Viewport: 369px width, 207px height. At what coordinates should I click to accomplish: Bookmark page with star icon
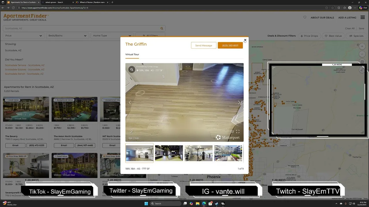332,8
